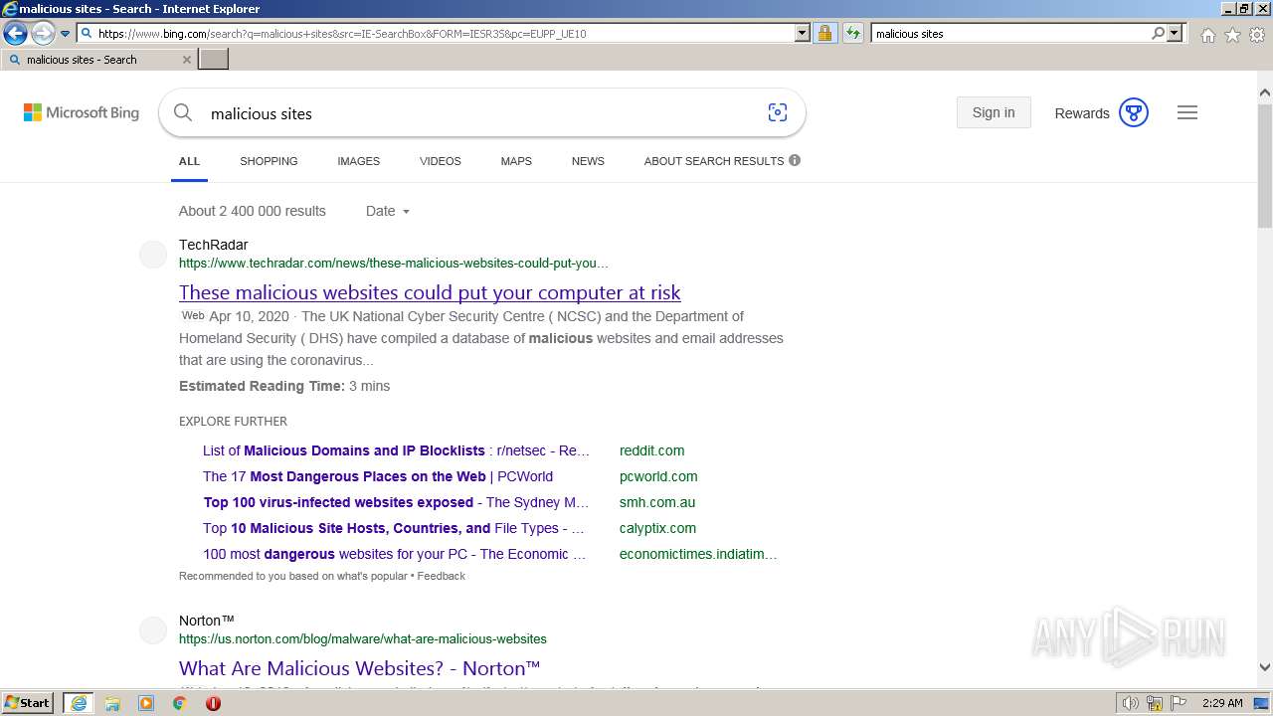Switch to the IMAGES tab
The image size is (1273, 716).
point(358,161)
